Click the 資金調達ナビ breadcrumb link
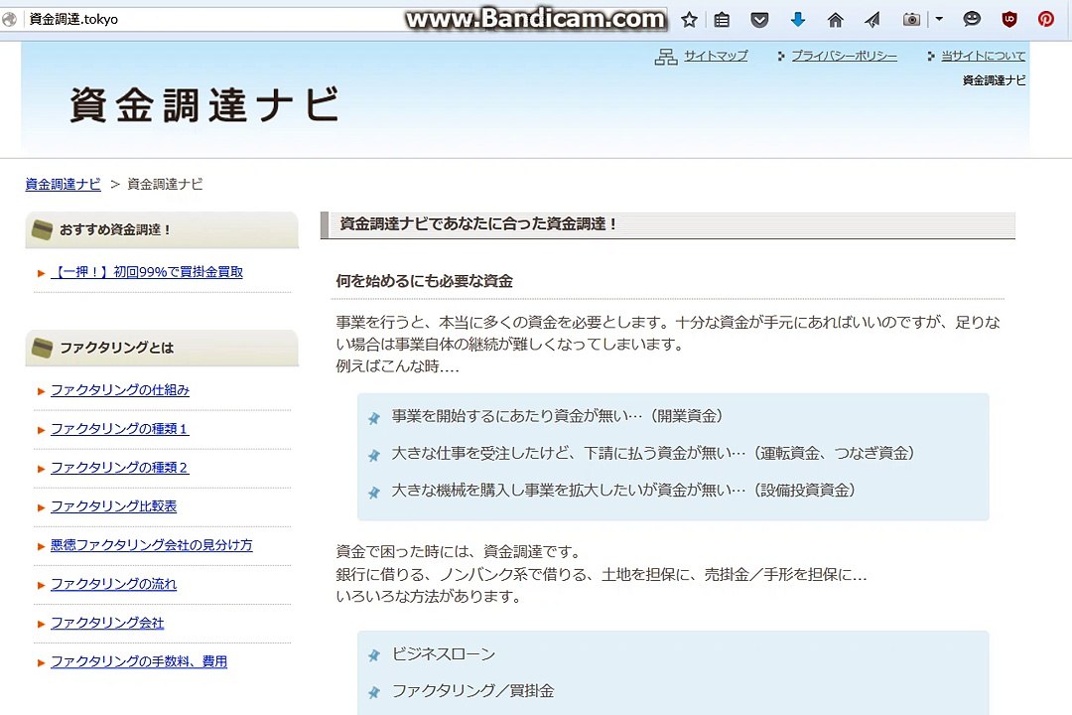The image size is (1072, 715). pyautogui.click(x=63, y=184)
